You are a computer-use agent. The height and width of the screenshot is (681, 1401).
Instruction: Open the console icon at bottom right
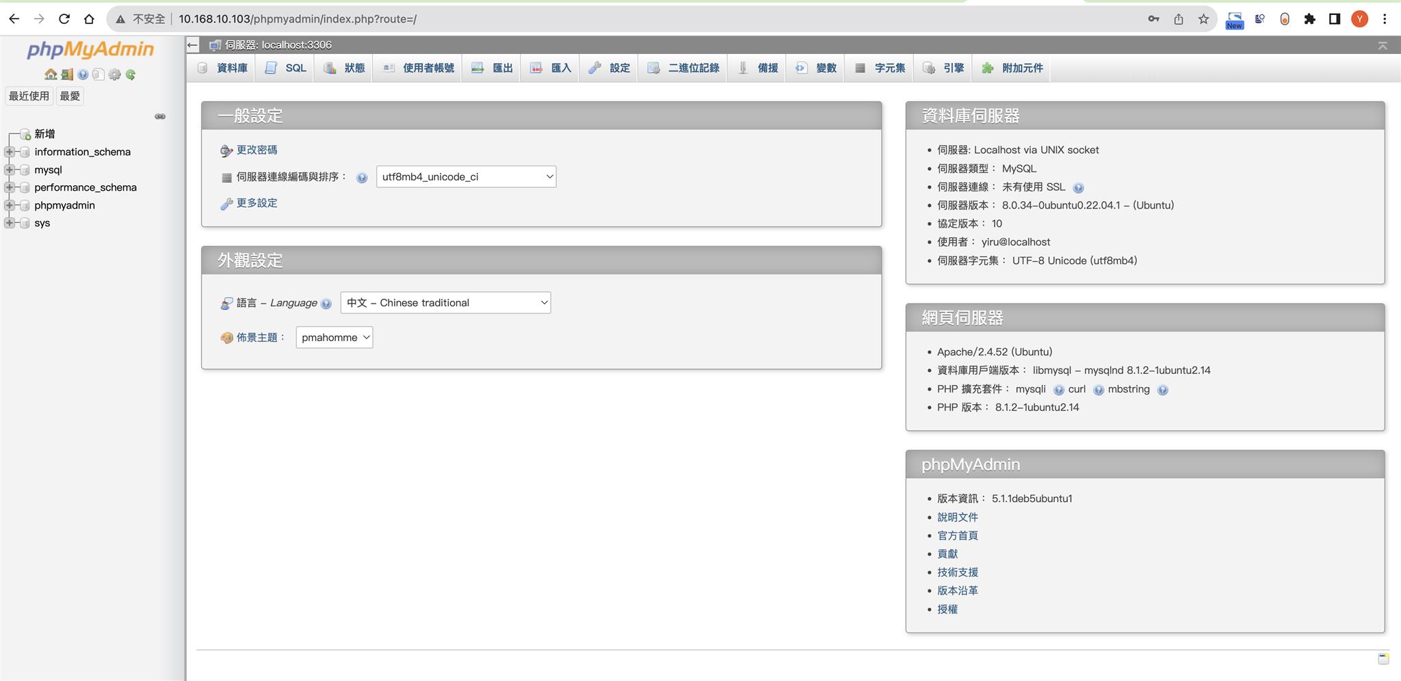pos(1383,658)
